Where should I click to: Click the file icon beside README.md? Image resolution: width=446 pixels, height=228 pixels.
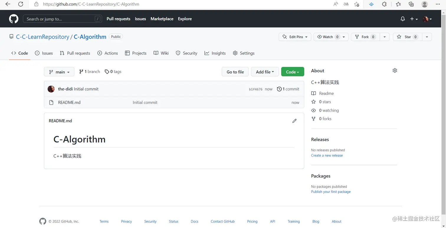tap(51, 102)
